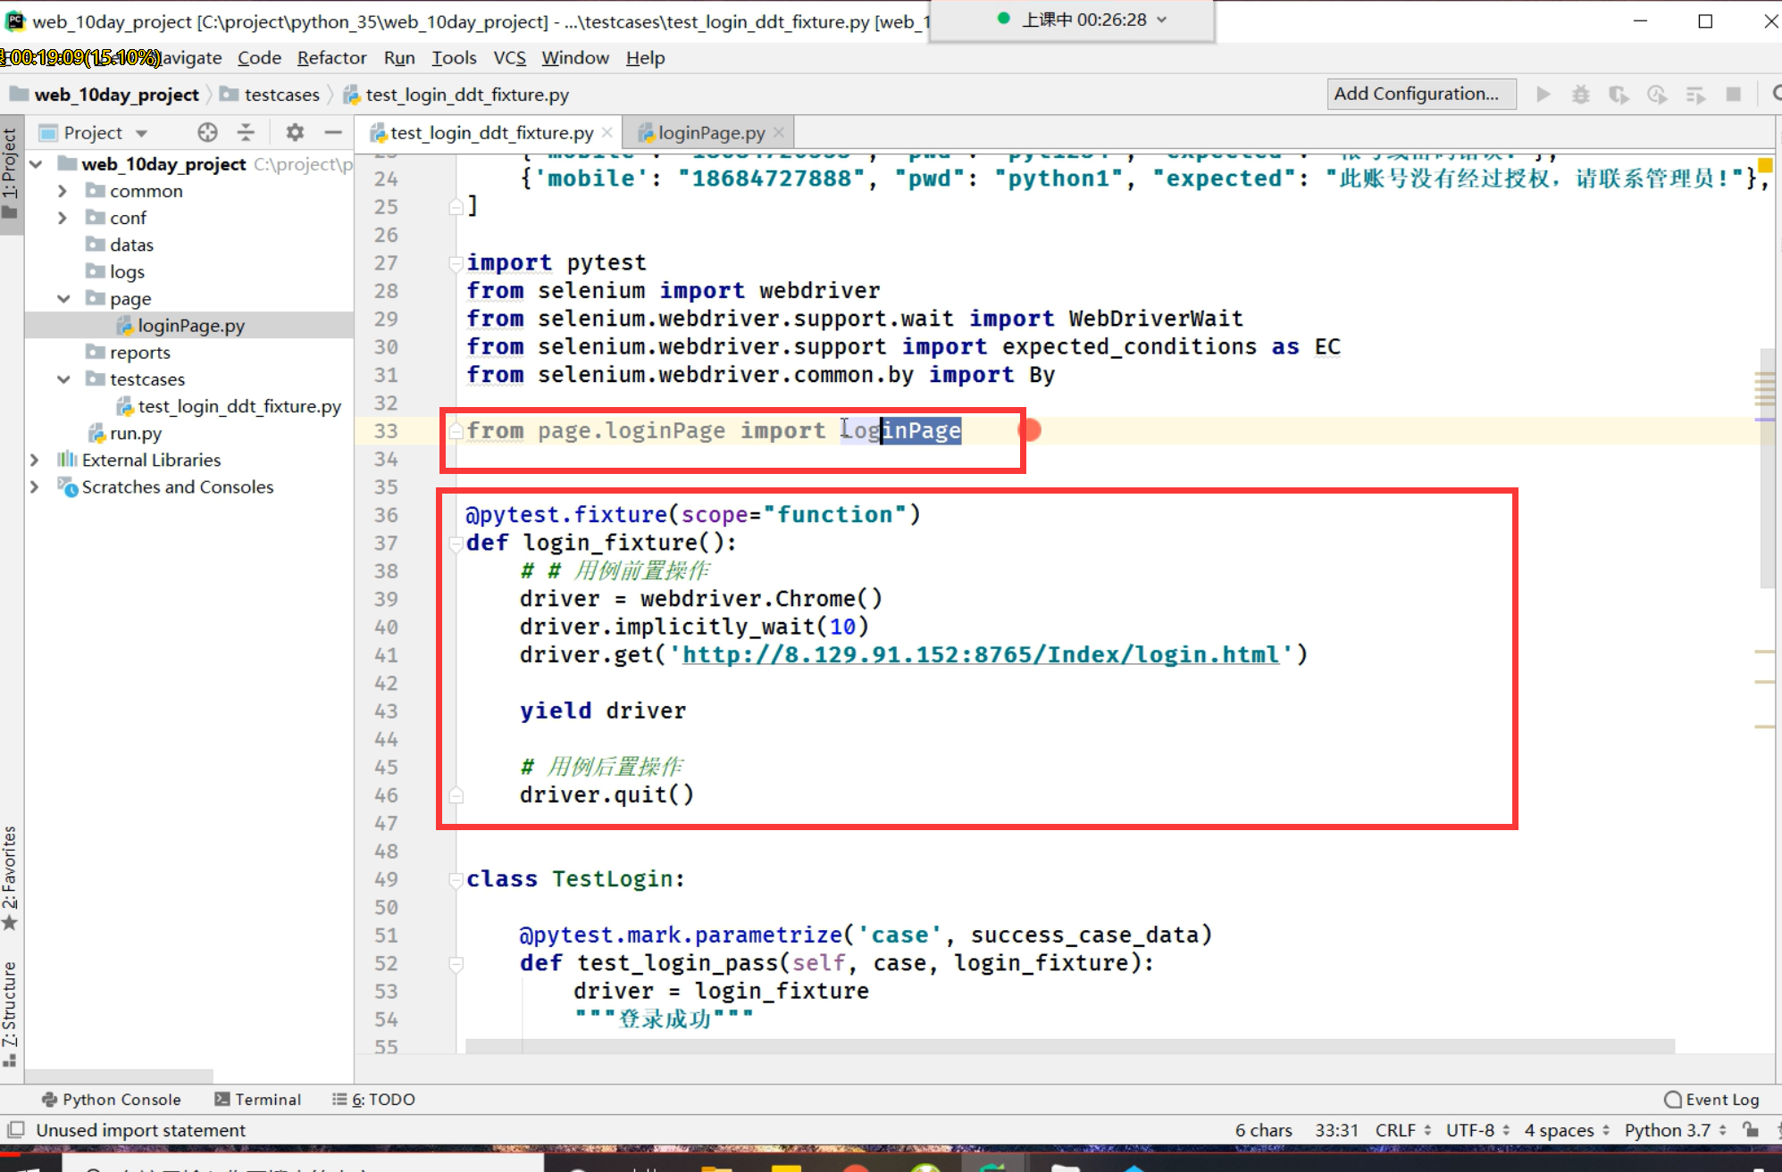Open Project panel settings gear
This screenshot has width=1782, height=1172.
pyautogui.click(x=295, y=133)
